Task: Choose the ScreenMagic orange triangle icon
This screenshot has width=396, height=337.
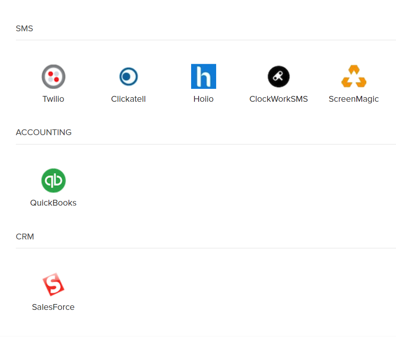Action: click(353, 76)
